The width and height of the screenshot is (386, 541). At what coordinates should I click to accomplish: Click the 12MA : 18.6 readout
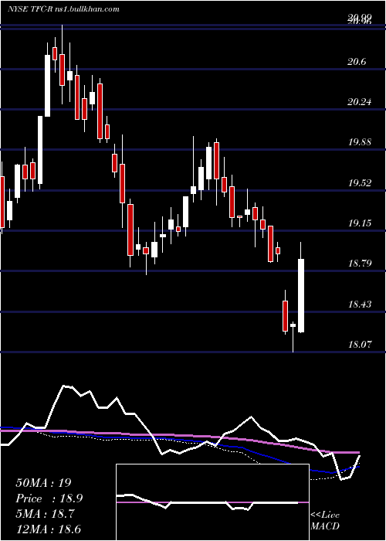coord(49,529)
